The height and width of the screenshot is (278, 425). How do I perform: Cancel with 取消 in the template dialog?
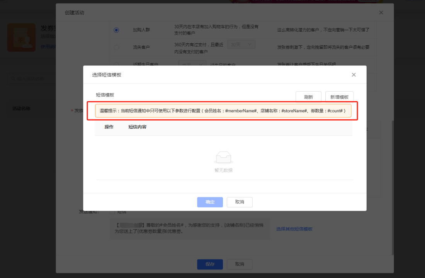pyautogui.click(x=239, y=202)
